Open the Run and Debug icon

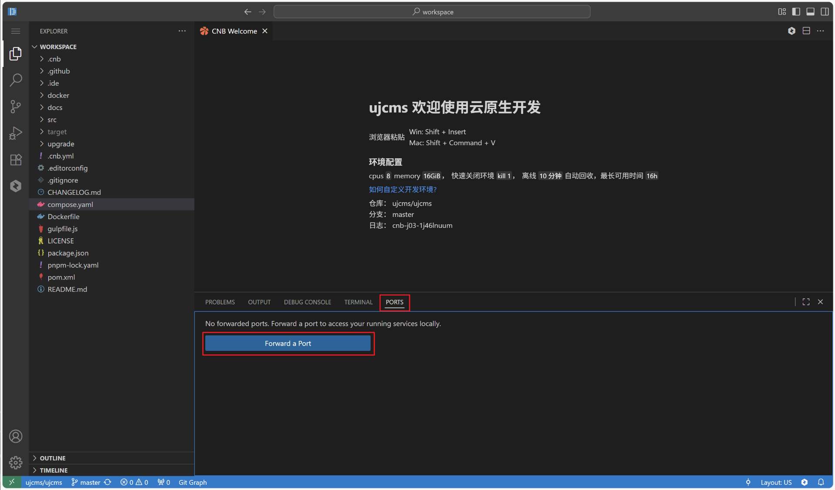pyautogui.click(x=16, y=133)
